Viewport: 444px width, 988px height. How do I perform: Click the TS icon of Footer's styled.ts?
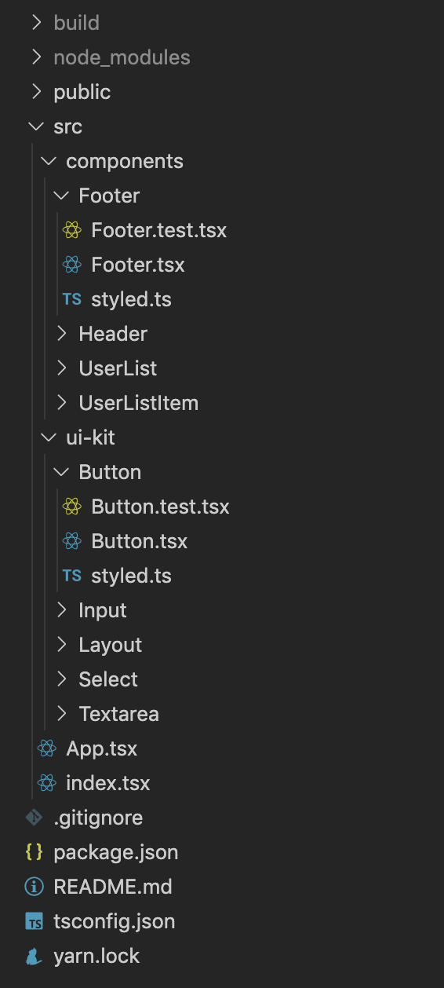click(72, 299)
